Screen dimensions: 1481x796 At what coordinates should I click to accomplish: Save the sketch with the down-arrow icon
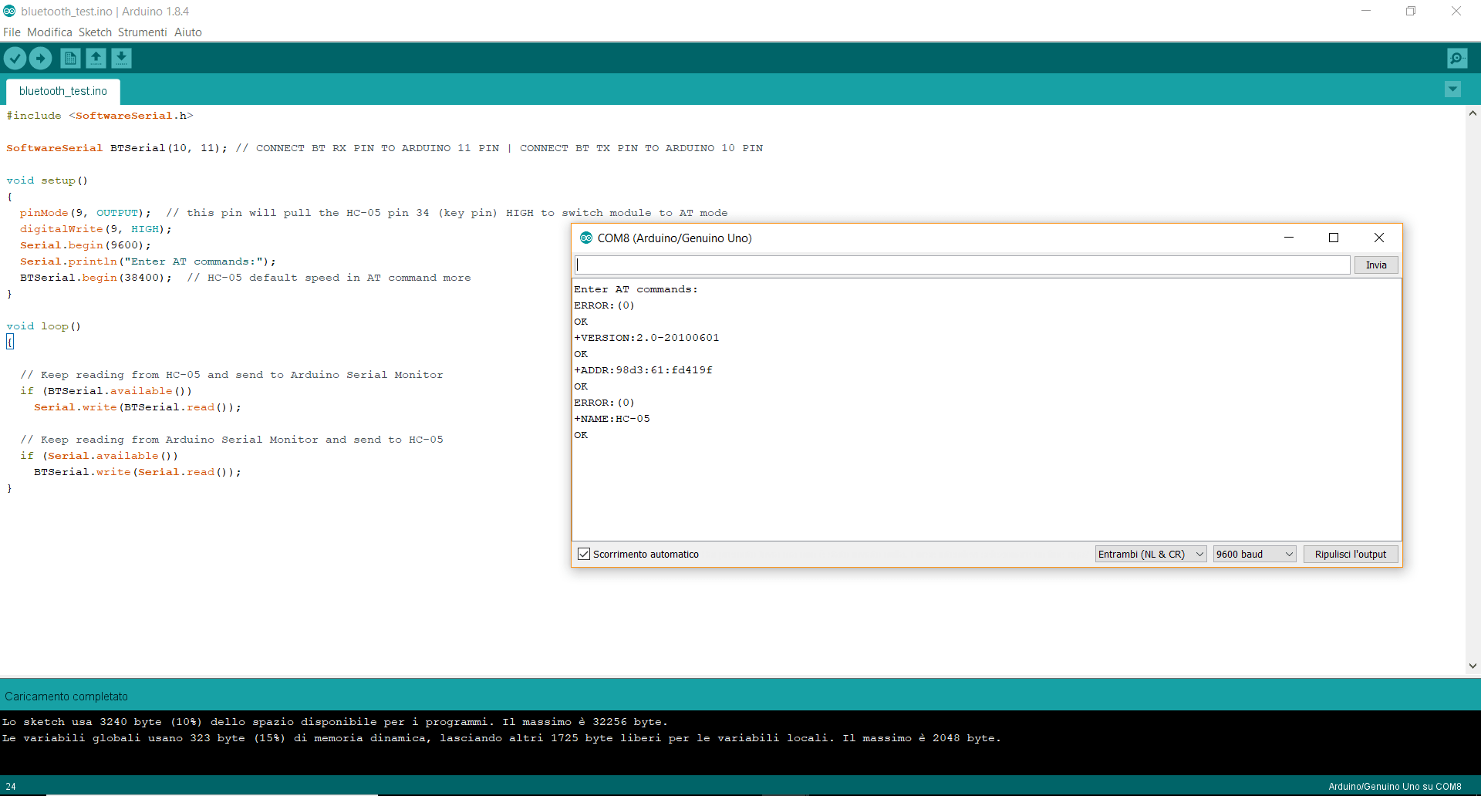[121, 58]
